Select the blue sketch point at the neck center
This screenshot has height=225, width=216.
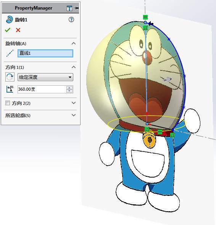[147, 124]
